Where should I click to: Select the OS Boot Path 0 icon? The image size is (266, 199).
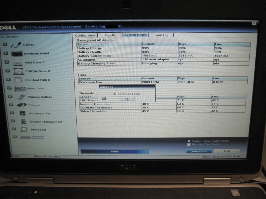pos(19,80)
